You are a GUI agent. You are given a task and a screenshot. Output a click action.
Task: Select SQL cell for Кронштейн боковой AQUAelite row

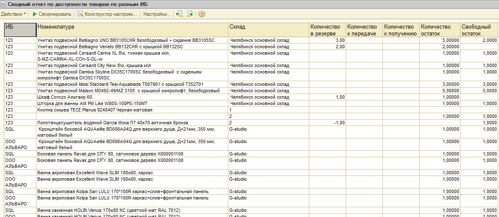21,132
